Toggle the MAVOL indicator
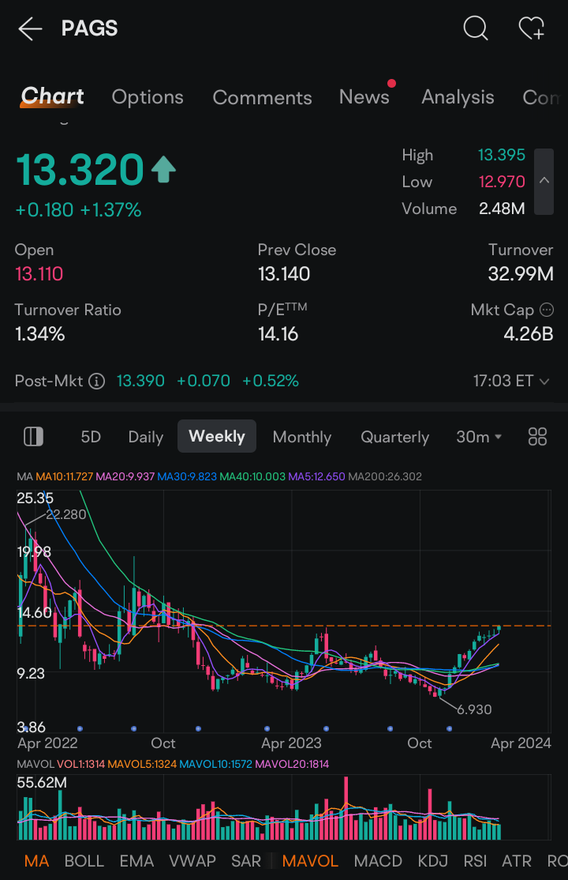This screenshot has height=880, width=568. (x=311, y=861)
